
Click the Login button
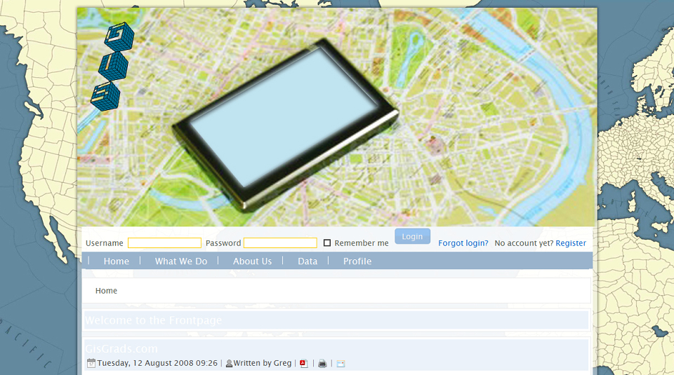tap(412, 236)
